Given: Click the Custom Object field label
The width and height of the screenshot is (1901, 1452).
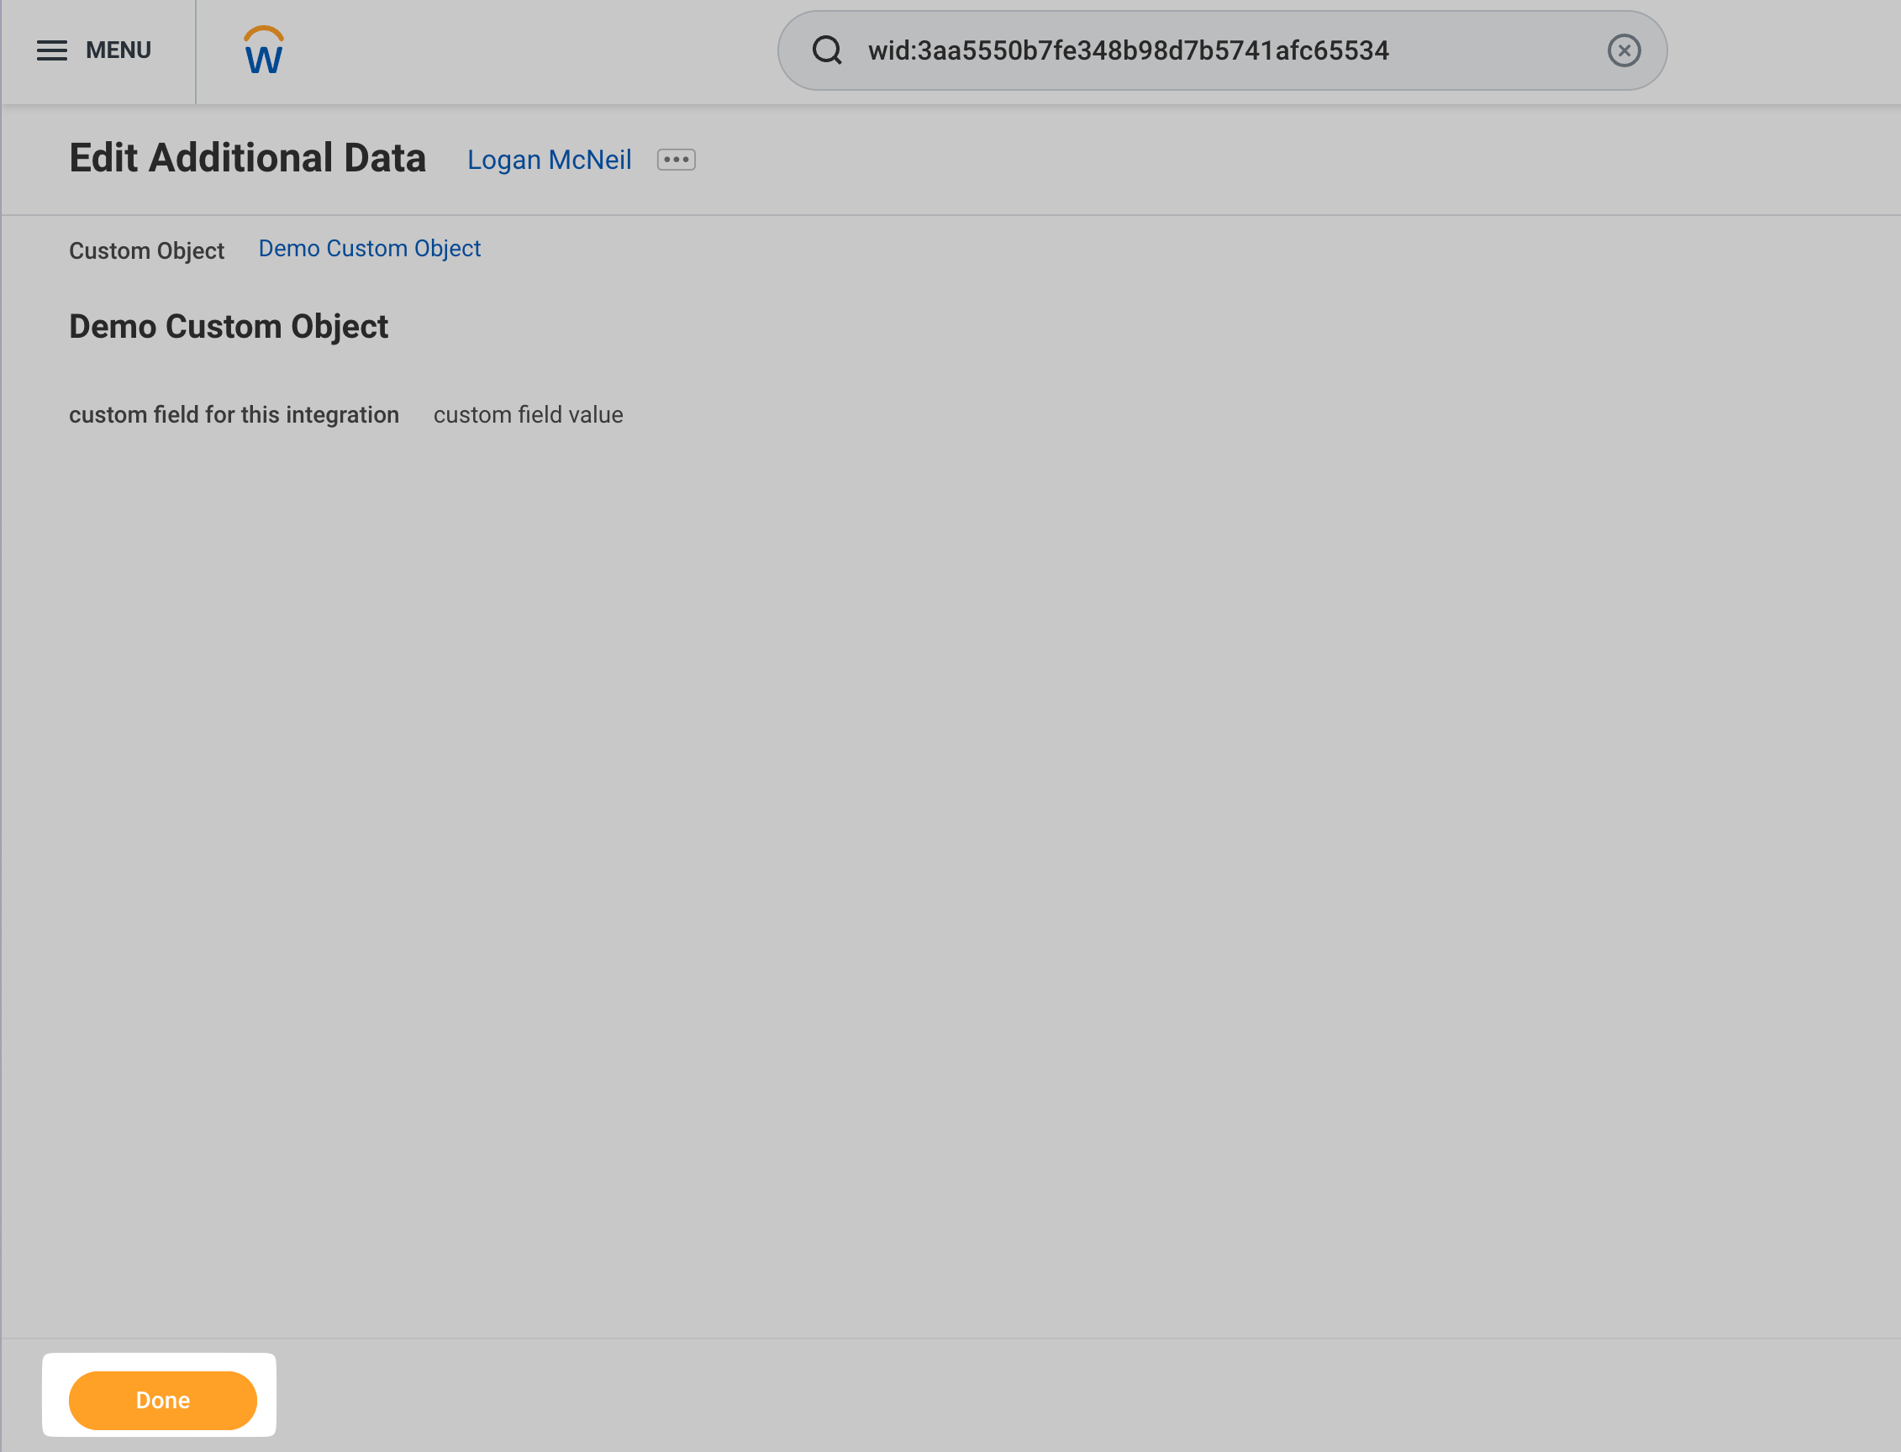Looking at the screenshot, I should [x=146, y=251].
